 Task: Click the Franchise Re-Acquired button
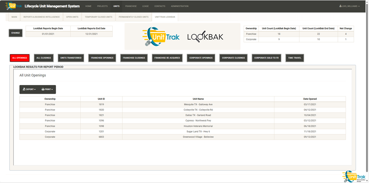click(167, 58)
